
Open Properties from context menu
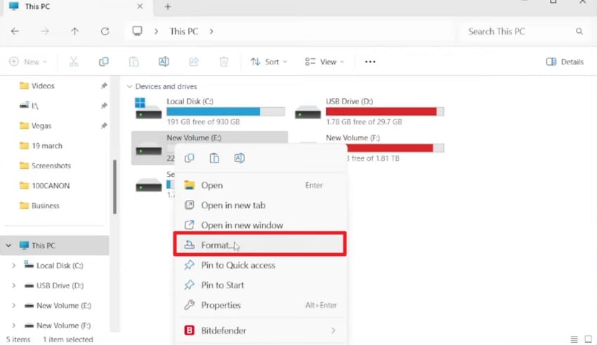[x=261, y=305]
